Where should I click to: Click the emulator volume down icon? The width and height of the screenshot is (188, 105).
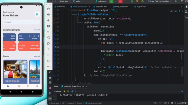[x=48, y=20]
